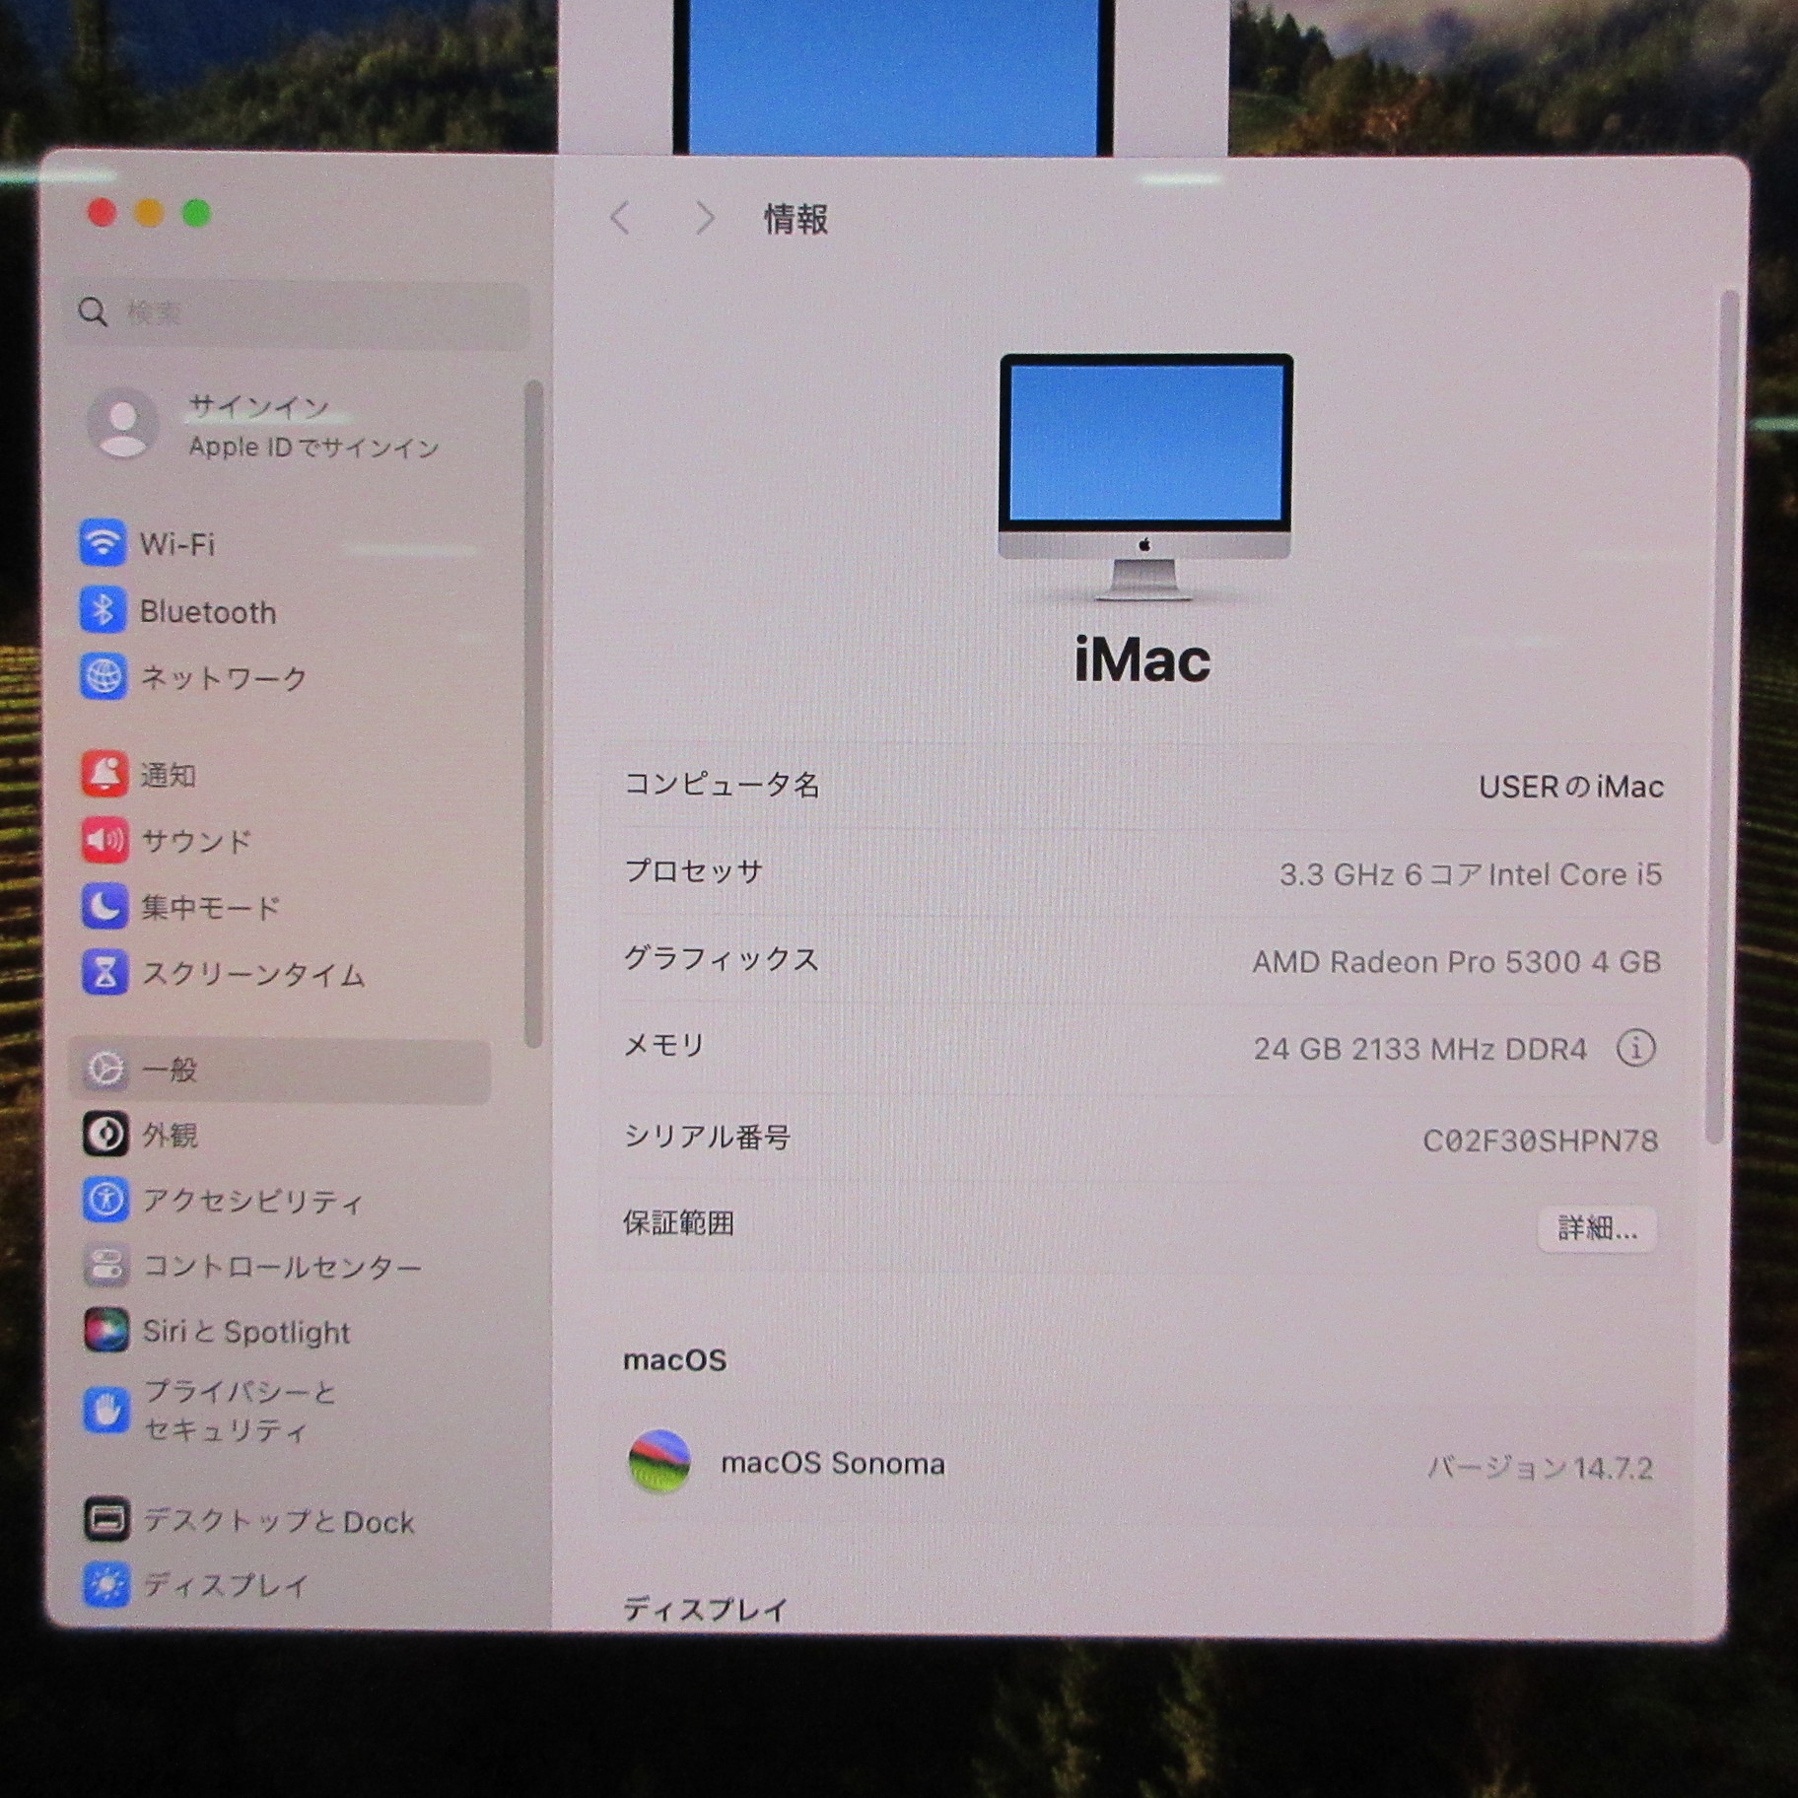This screenshot has height=1798, width=1798.
Task: Click the ネットワーク globe icon
Action: tap(103, 677)
